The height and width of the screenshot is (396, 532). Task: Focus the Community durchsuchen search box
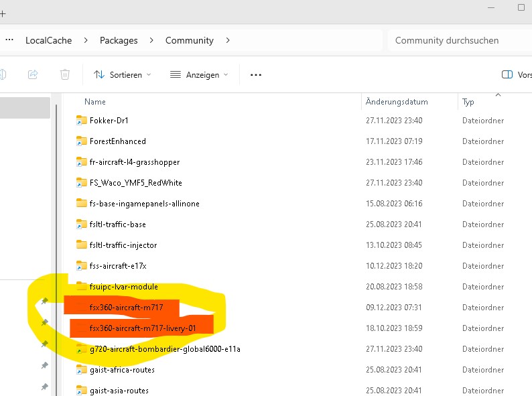tap(460, 40)
